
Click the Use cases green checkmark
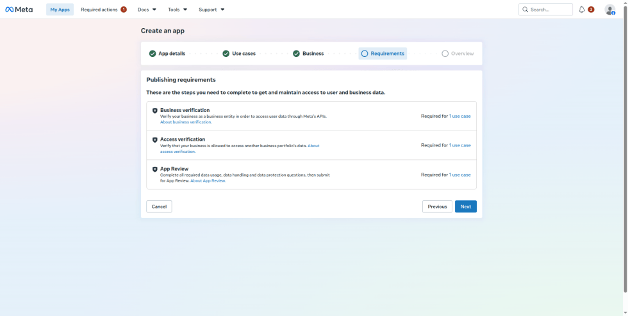tap(226, 54)
